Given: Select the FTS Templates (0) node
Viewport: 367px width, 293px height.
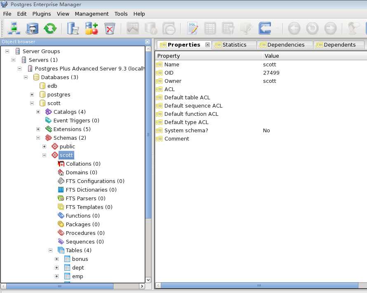Looking at the screenshot, I should pos(89,207).
